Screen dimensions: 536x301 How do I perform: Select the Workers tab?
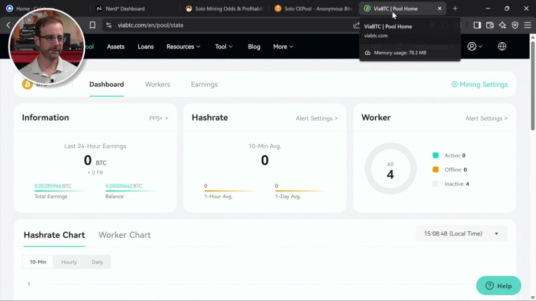157,84
